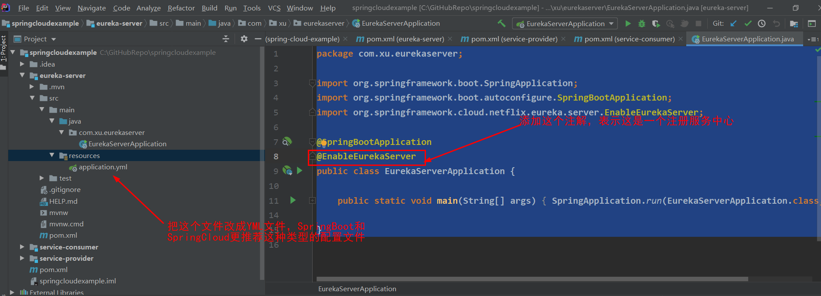Click editor horizontal scrollbar

click(532, 279)
